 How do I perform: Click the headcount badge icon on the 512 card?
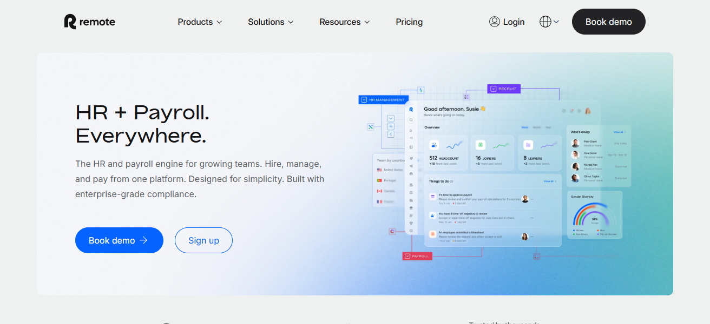434,144
